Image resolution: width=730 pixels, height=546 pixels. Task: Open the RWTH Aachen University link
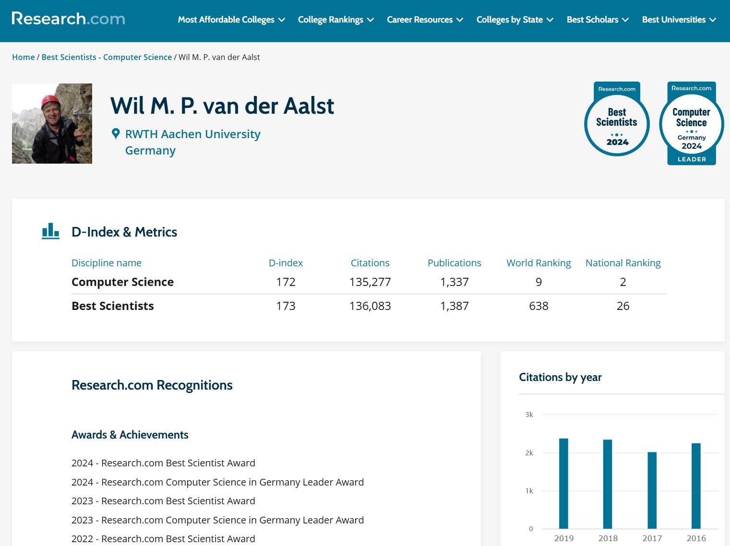click(192, 134)
